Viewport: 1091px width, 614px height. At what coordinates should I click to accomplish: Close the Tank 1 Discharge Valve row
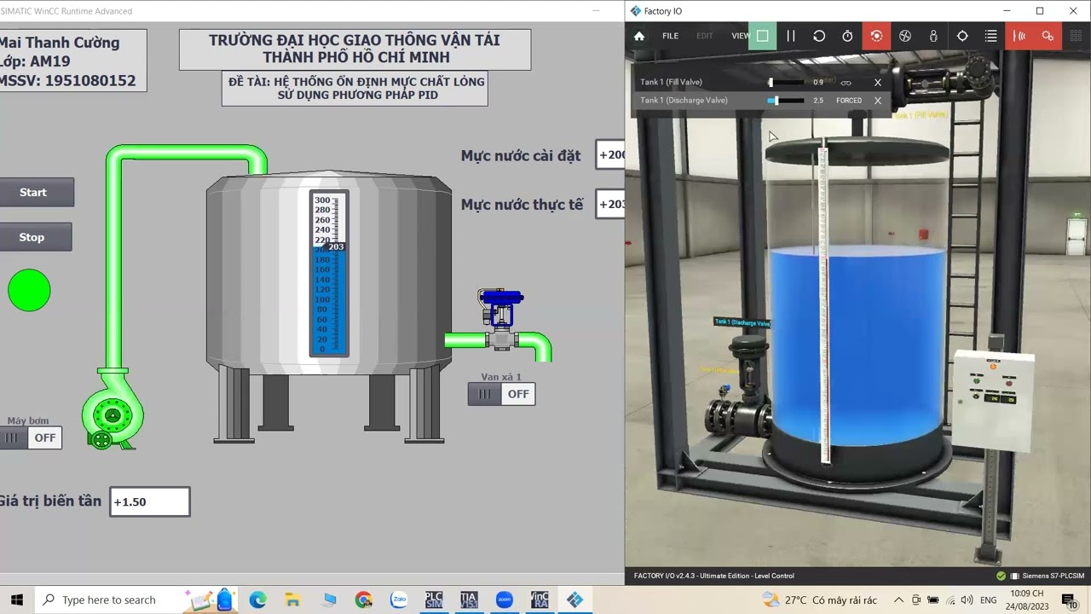click(878, 101)
